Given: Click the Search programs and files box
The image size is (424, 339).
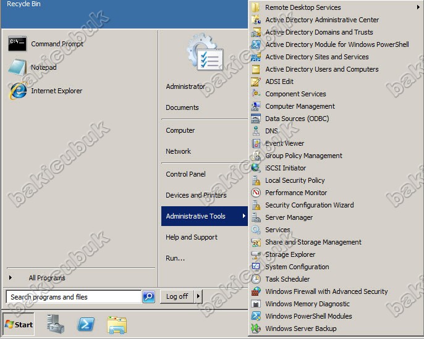Looking at the screenshot, I should (74, 297).
